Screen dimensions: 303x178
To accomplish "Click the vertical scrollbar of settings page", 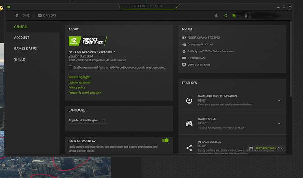I will pos(290,58).
